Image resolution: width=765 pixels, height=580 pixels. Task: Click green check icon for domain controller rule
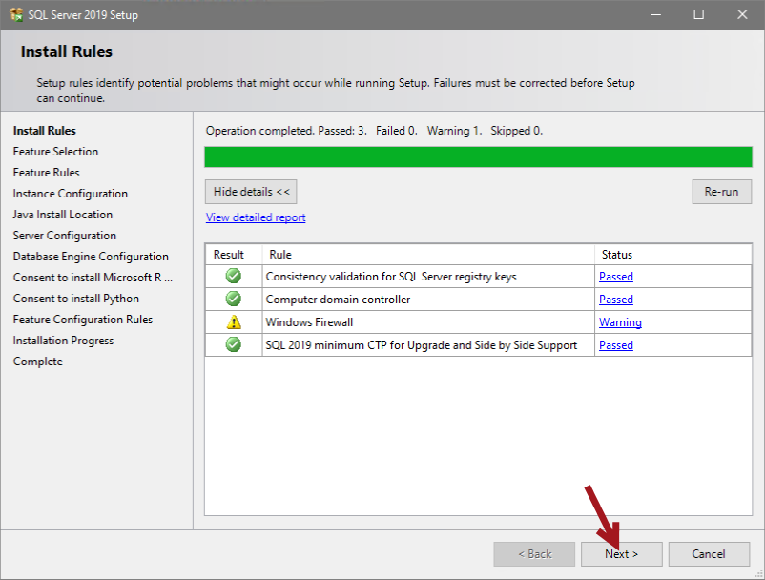click(x=233, y=299)
